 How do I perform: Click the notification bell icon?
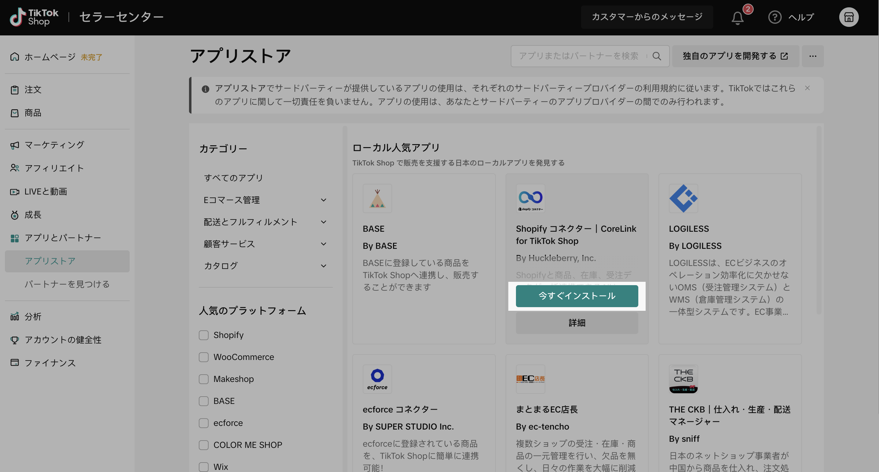(x=737, y=18)
